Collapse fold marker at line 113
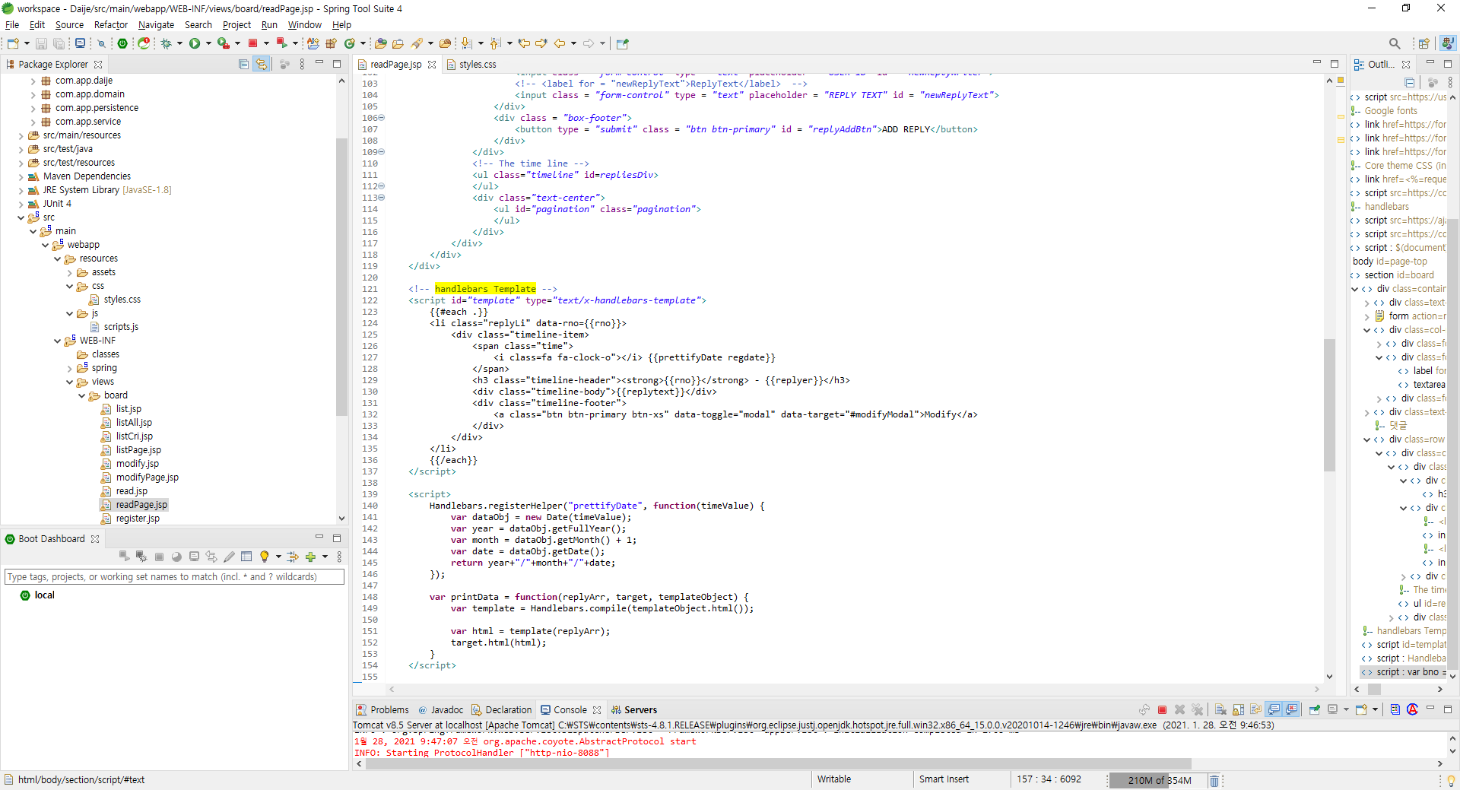Screen dimensions: 1460x790 [x=382, y=198]
